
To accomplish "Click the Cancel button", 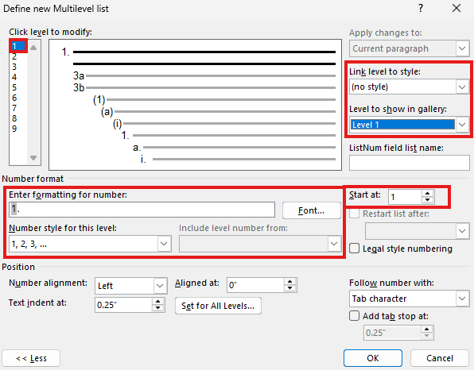I will pyautogui.click(x=440, y=358).
